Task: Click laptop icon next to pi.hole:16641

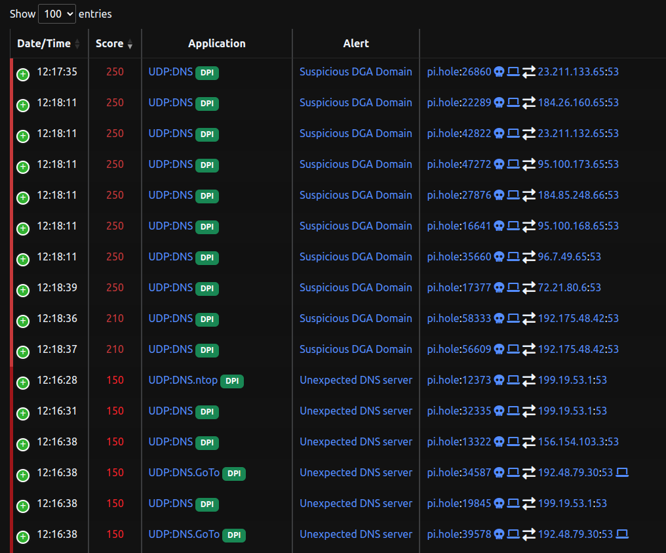Action: click(x=513, y=226)
